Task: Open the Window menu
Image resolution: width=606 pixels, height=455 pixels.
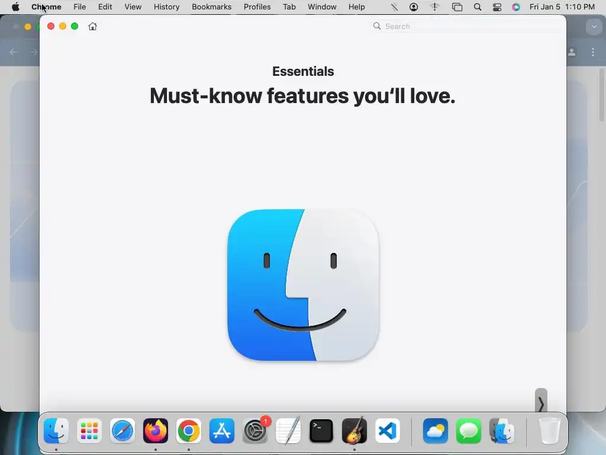Action: [x=323, y=7]
